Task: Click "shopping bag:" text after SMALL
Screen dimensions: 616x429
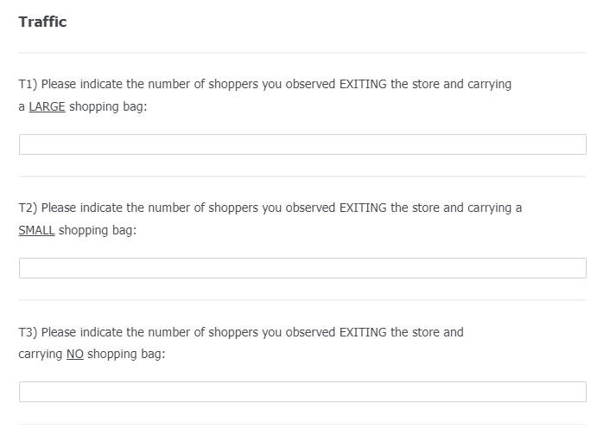Action: pyautogui.click(x=98, y=230)
